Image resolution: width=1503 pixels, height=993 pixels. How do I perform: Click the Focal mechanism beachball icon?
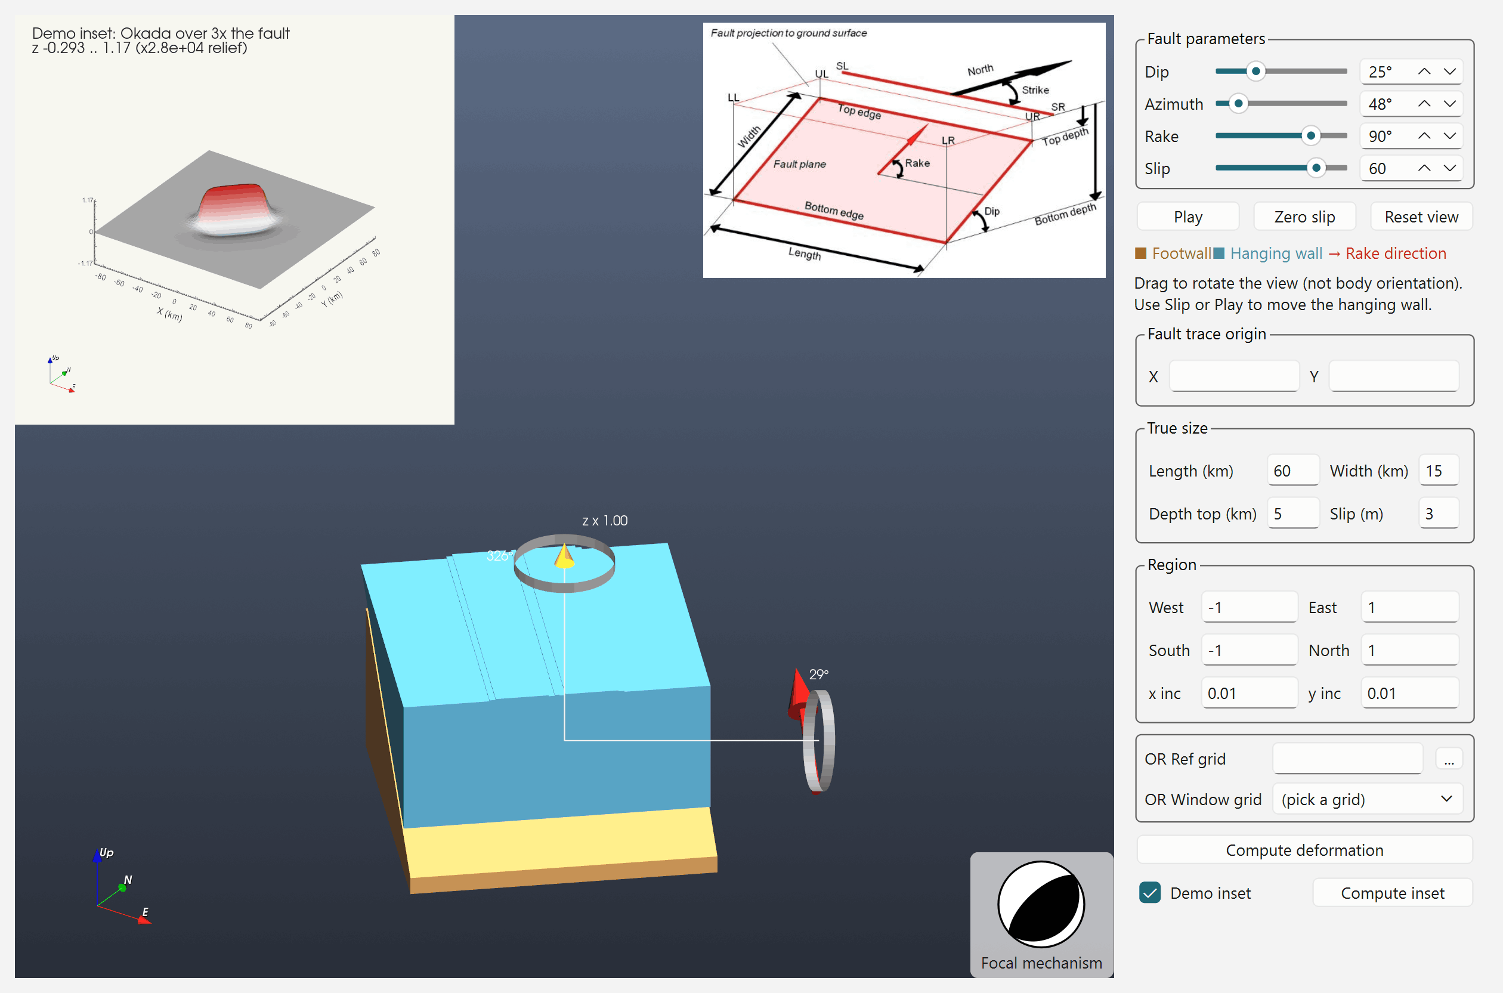point(1041,904)
